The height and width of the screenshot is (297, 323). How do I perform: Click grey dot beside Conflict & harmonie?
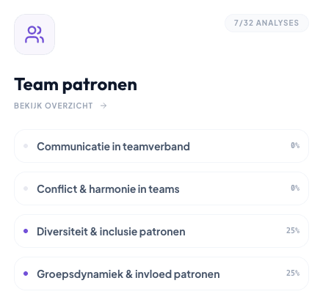[26, 188]
